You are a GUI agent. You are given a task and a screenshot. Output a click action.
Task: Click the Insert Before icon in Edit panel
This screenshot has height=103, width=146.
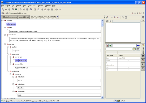tap(111, 17)
